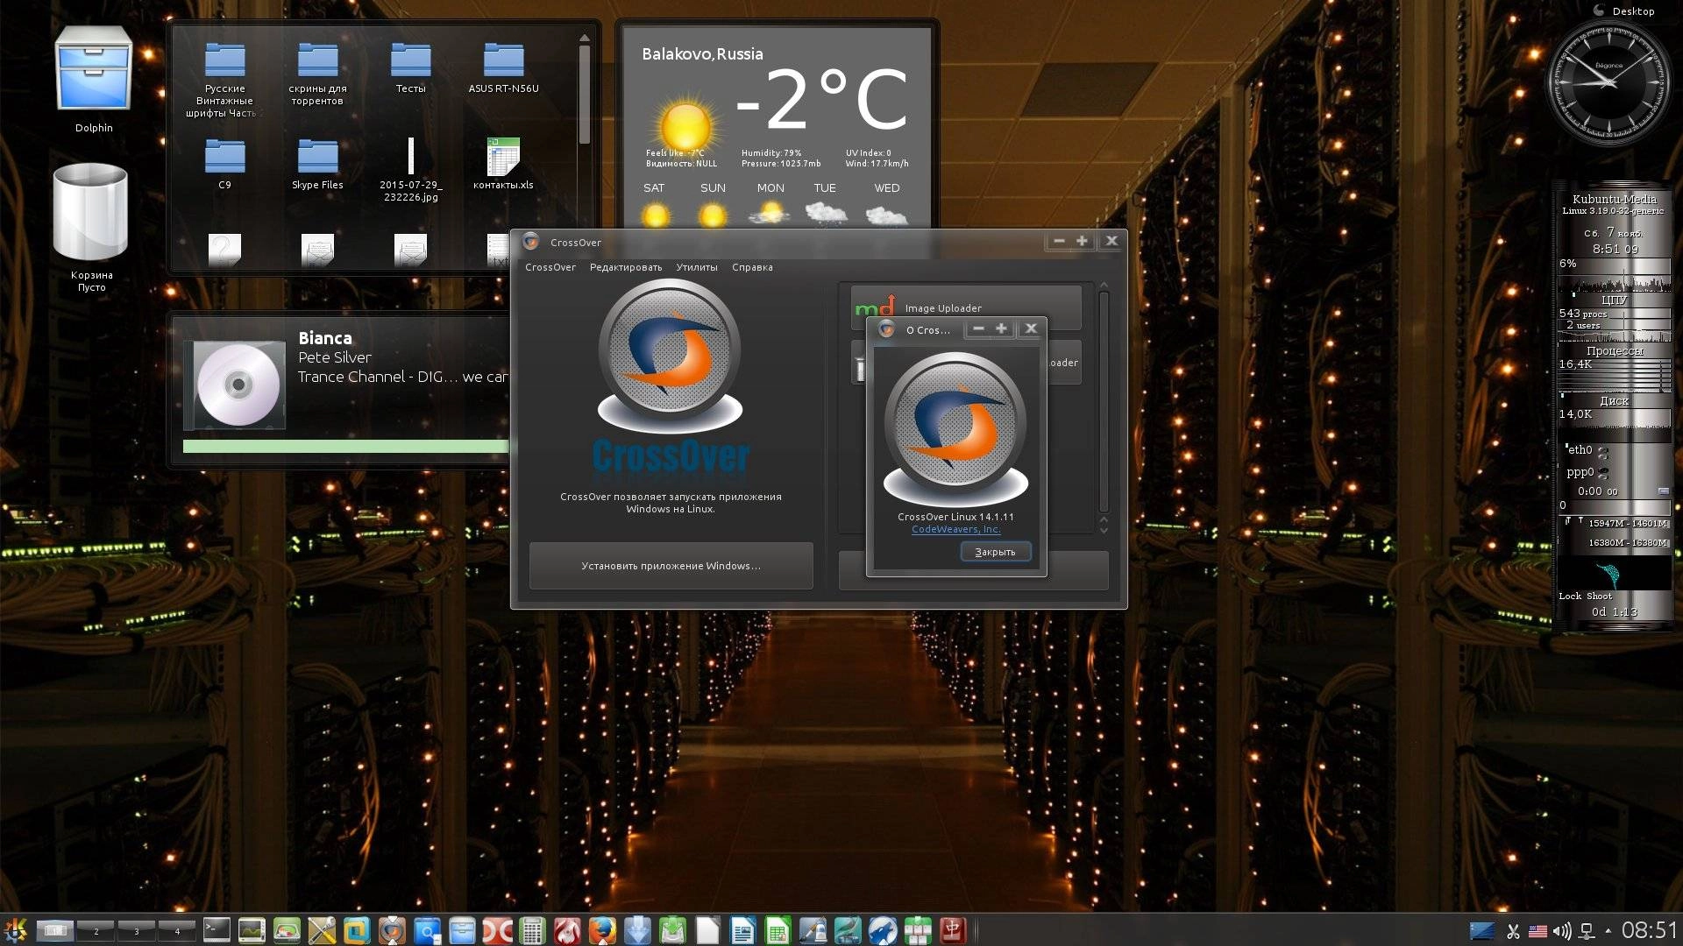
Task: Click the 08:51 taskbar clock
Action: [1649, 930]
